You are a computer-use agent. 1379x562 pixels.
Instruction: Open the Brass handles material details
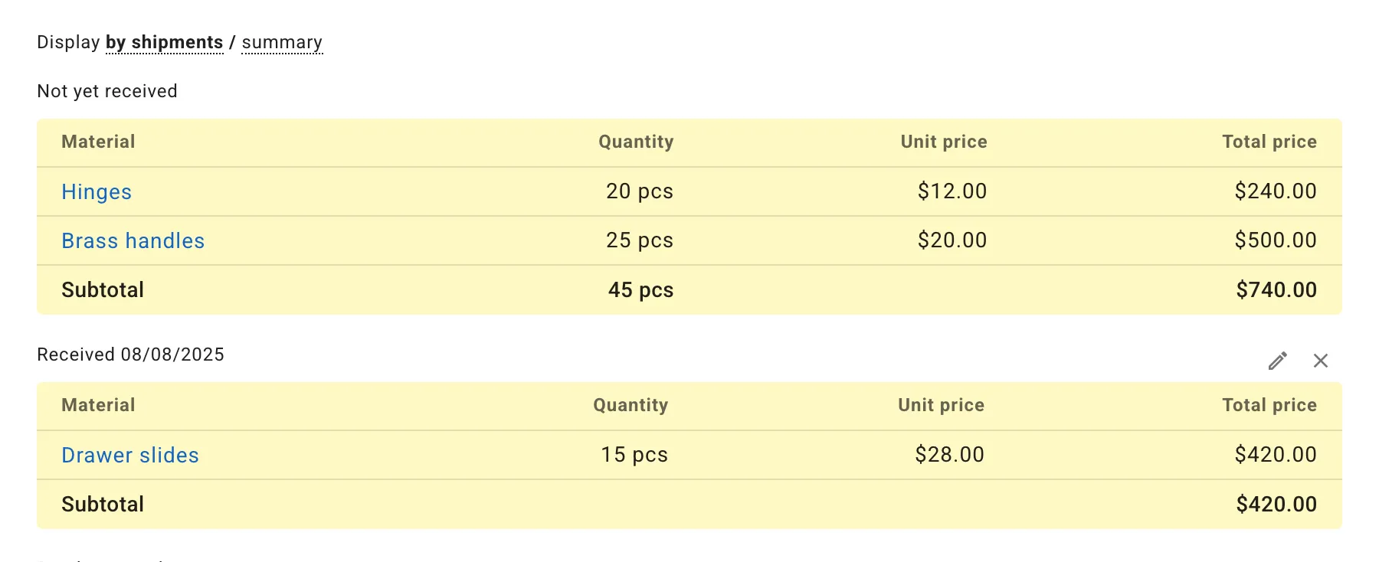133,240
